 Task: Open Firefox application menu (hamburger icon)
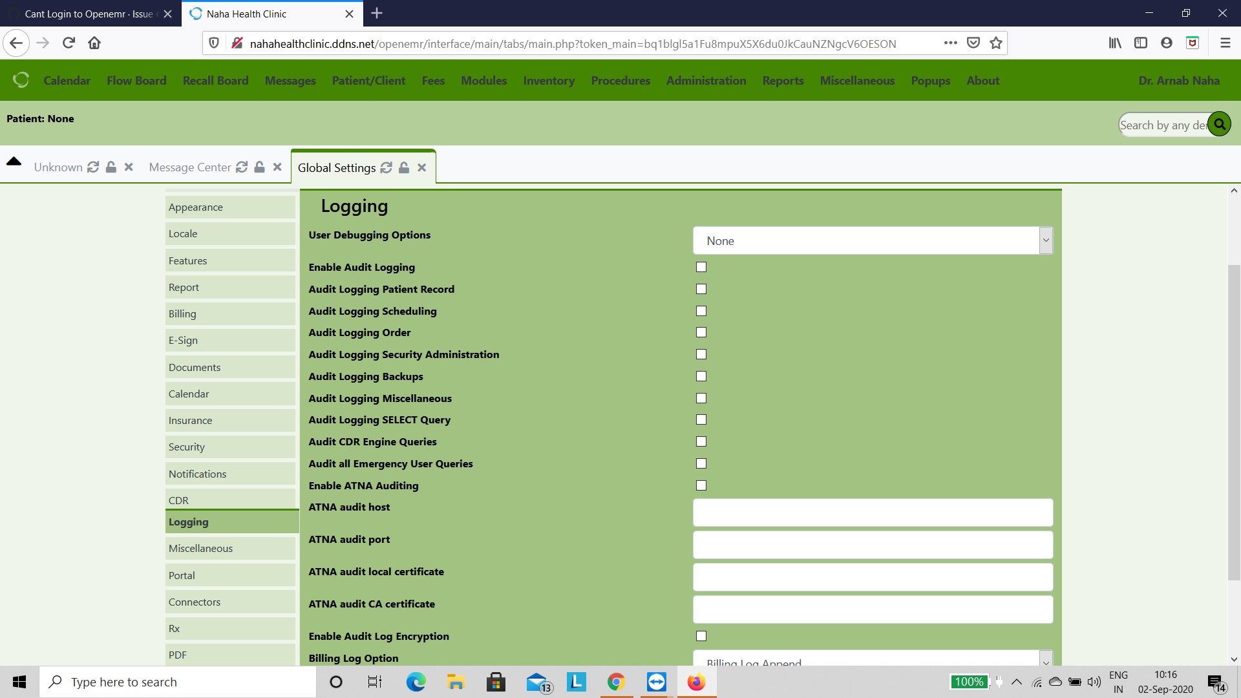(x=1225, y=43)
